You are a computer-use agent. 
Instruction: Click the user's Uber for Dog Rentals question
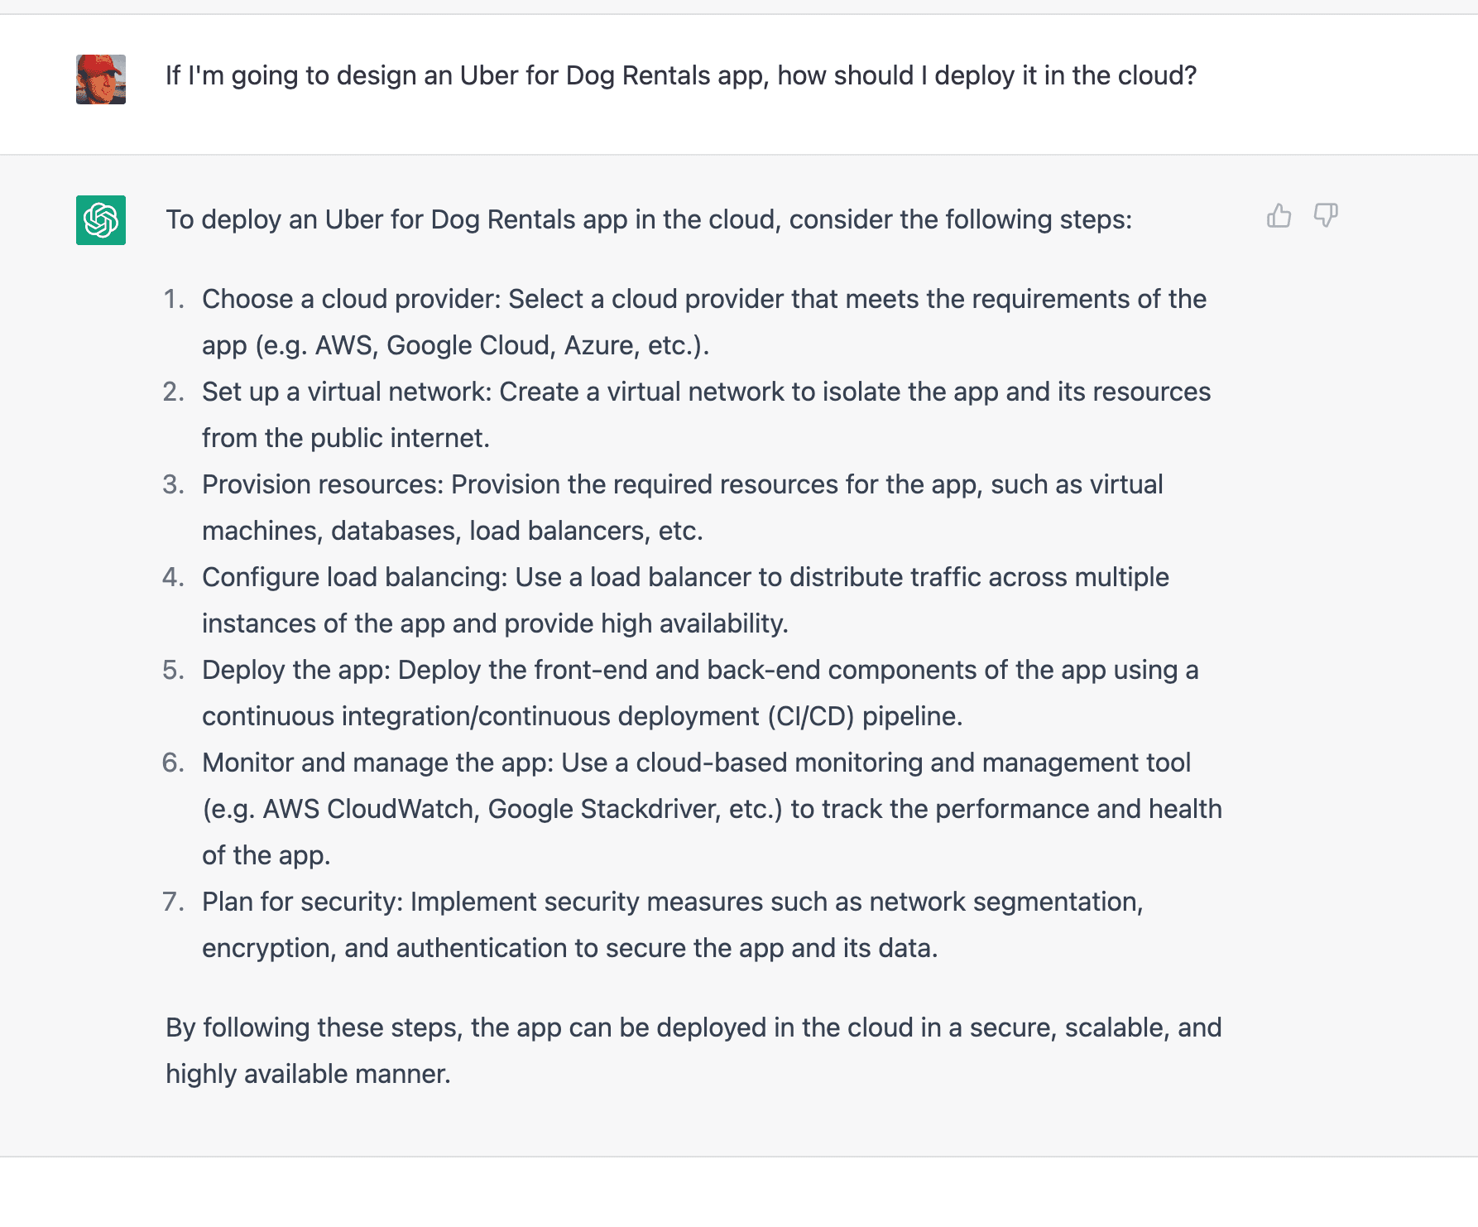click(x=680, y=75)
